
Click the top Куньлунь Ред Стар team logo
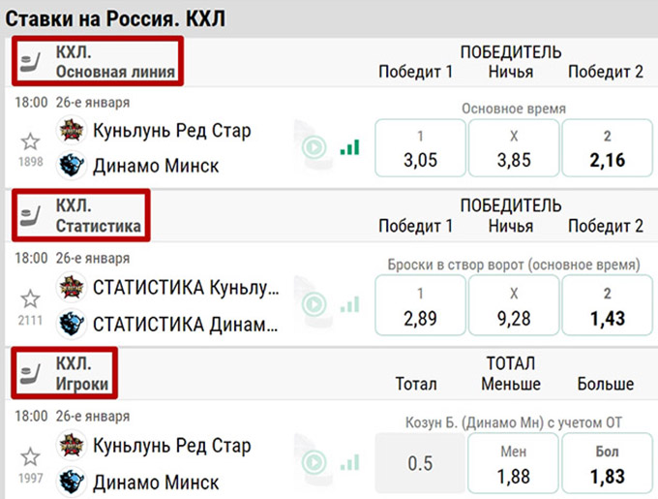pyautogui.click(x=72, y=130)
